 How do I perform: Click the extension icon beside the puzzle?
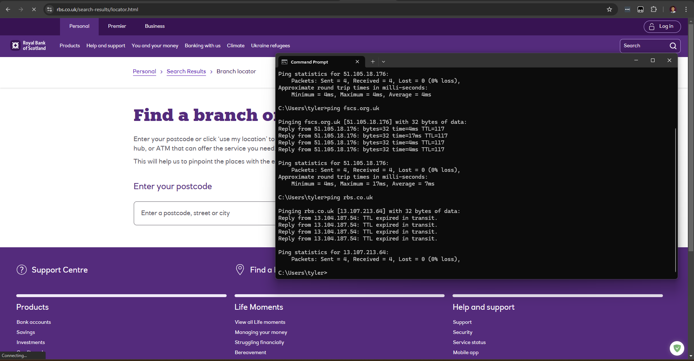point(641,9)
